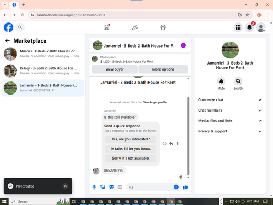Open Jamarriel's profile picture in right panel
Image resolution: width=273 pixels, height=205 pixels.
(230, 50)
